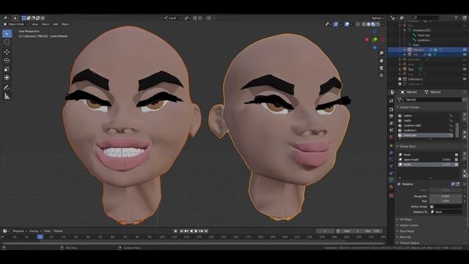Open the viewport View menu

click(35, 24)
